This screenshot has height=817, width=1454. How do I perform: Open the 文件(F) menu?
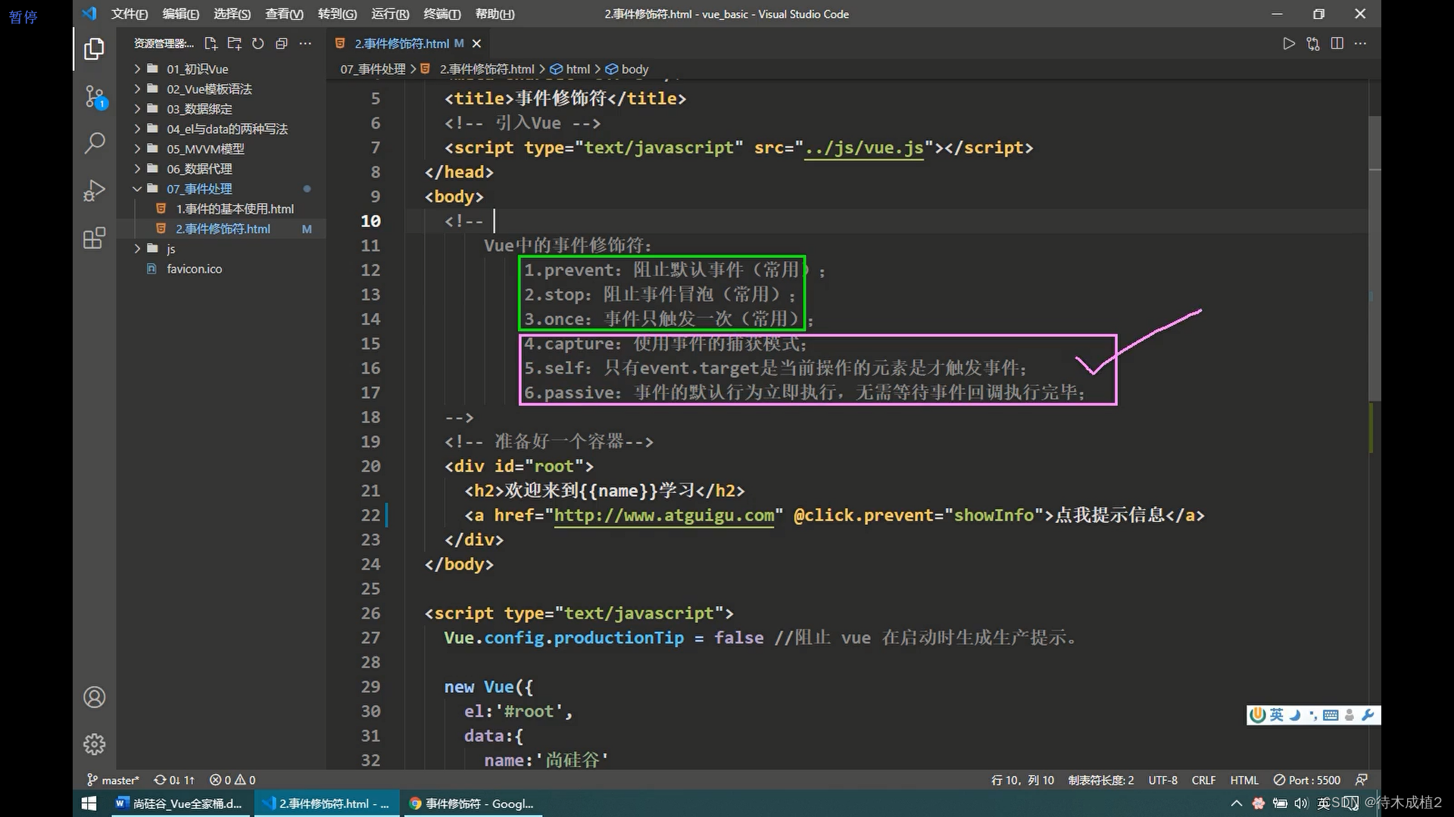129,14
